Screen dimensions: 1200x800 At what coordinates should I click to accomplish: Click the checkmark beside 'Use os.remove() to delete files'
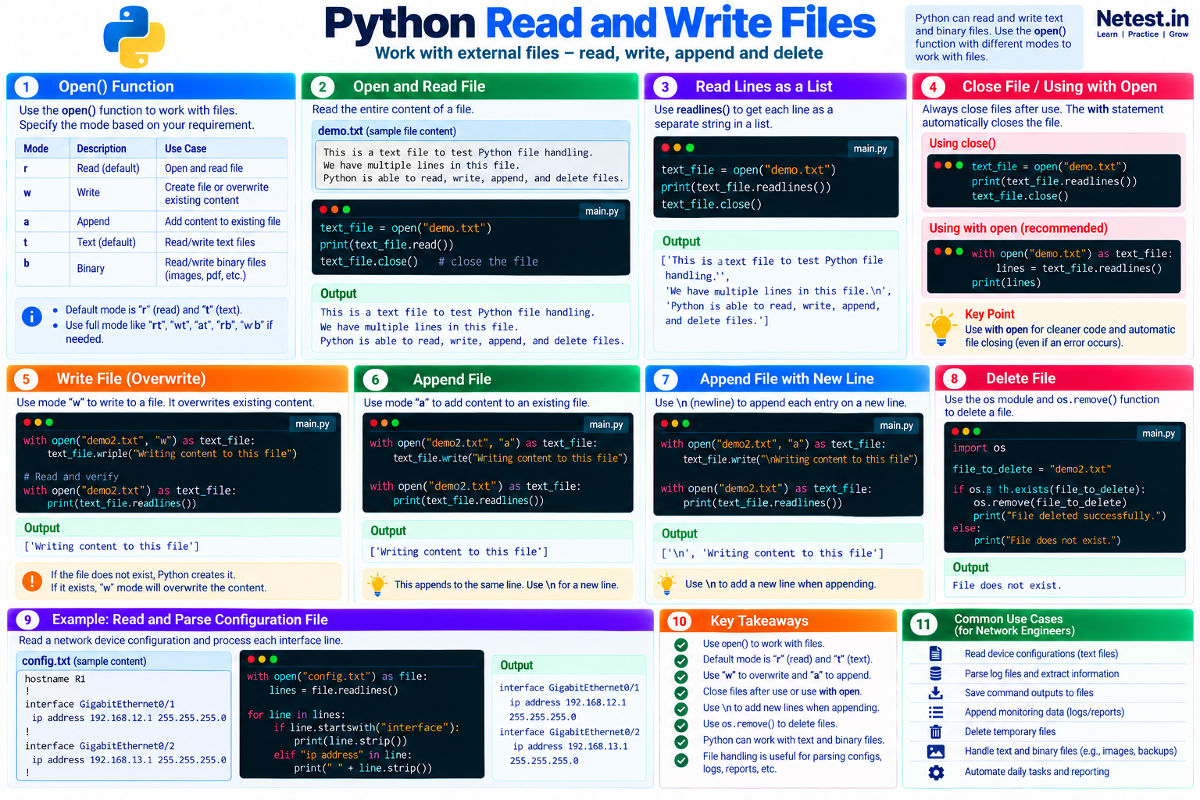[x=681, y=725]
